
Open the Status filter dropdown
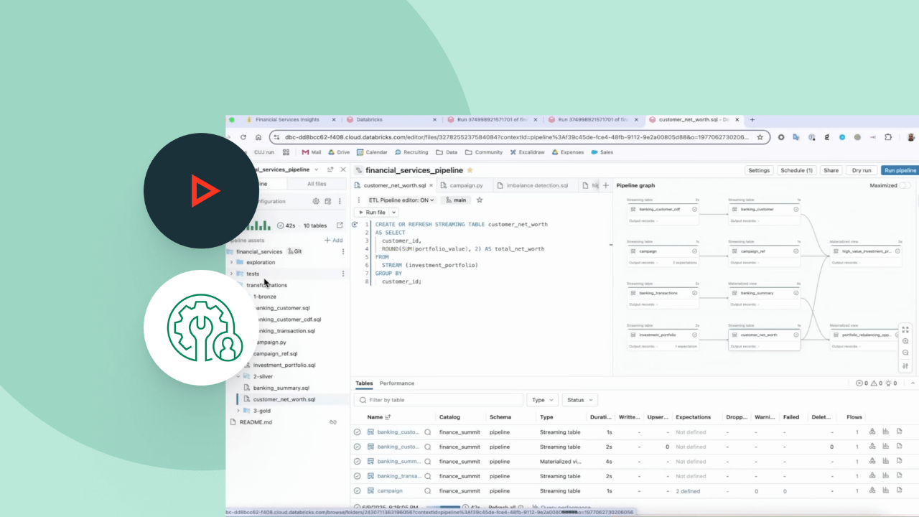coord(580,400)
